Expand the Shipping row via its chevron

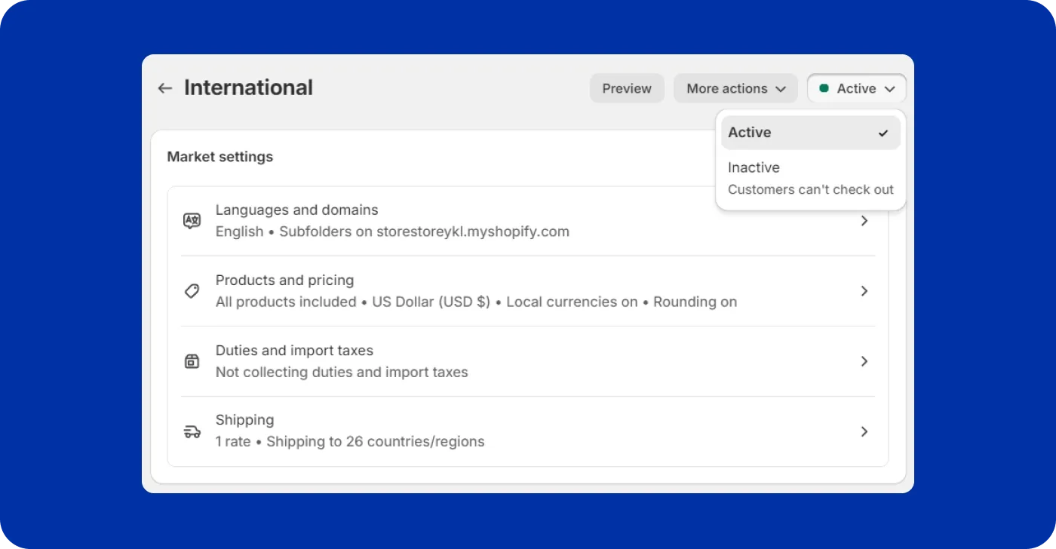864,431
